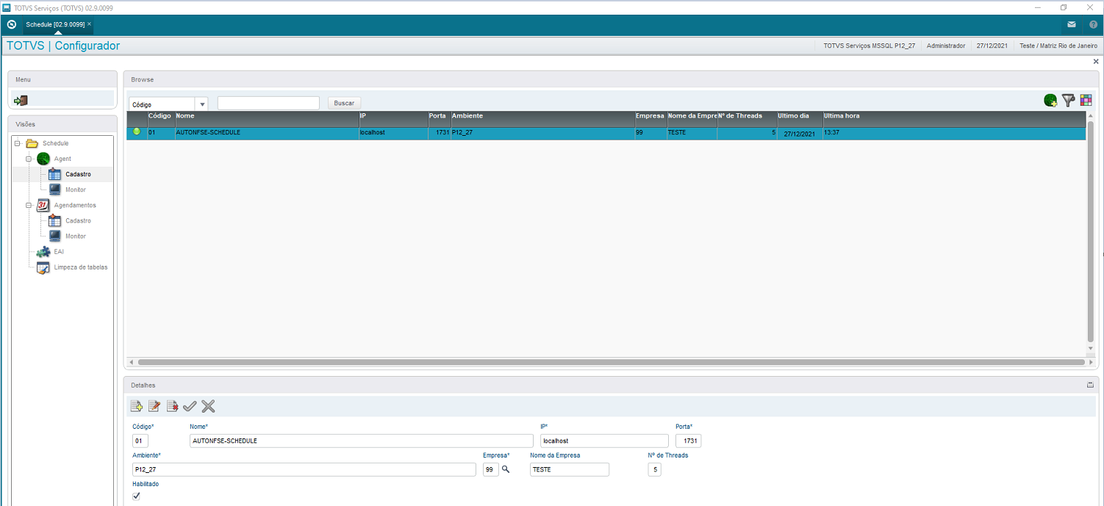This screenshot has height=506, width=1104.
Task: Click the Empresa lookup magnifier icon
Action: click(506, 469)
